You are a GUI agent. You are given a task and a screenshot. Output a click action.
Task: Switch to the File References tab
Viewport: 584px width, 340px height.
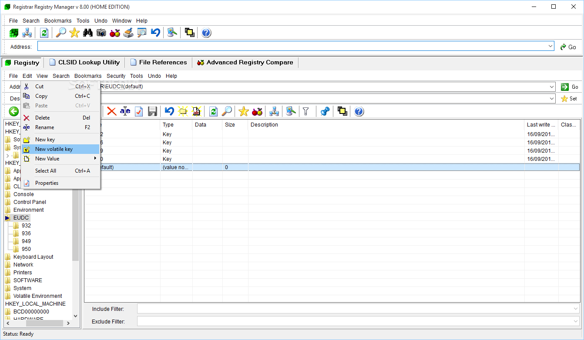(159, 62)
